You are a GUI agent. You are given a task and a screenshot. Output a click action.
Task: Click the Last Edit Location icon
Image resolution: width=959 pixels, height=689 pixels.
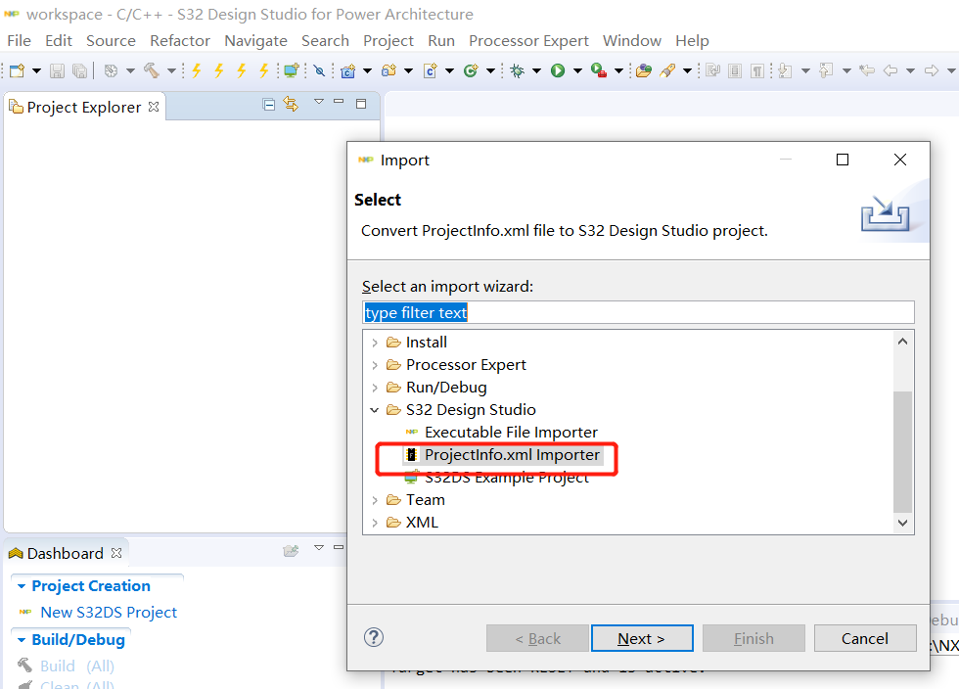pyautogui.click(x=867, y=71)
